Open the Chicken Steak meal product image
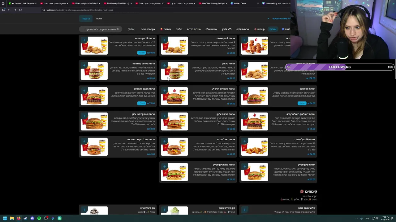The width and height of the screenshot is (396, 222). click(254, 172)
